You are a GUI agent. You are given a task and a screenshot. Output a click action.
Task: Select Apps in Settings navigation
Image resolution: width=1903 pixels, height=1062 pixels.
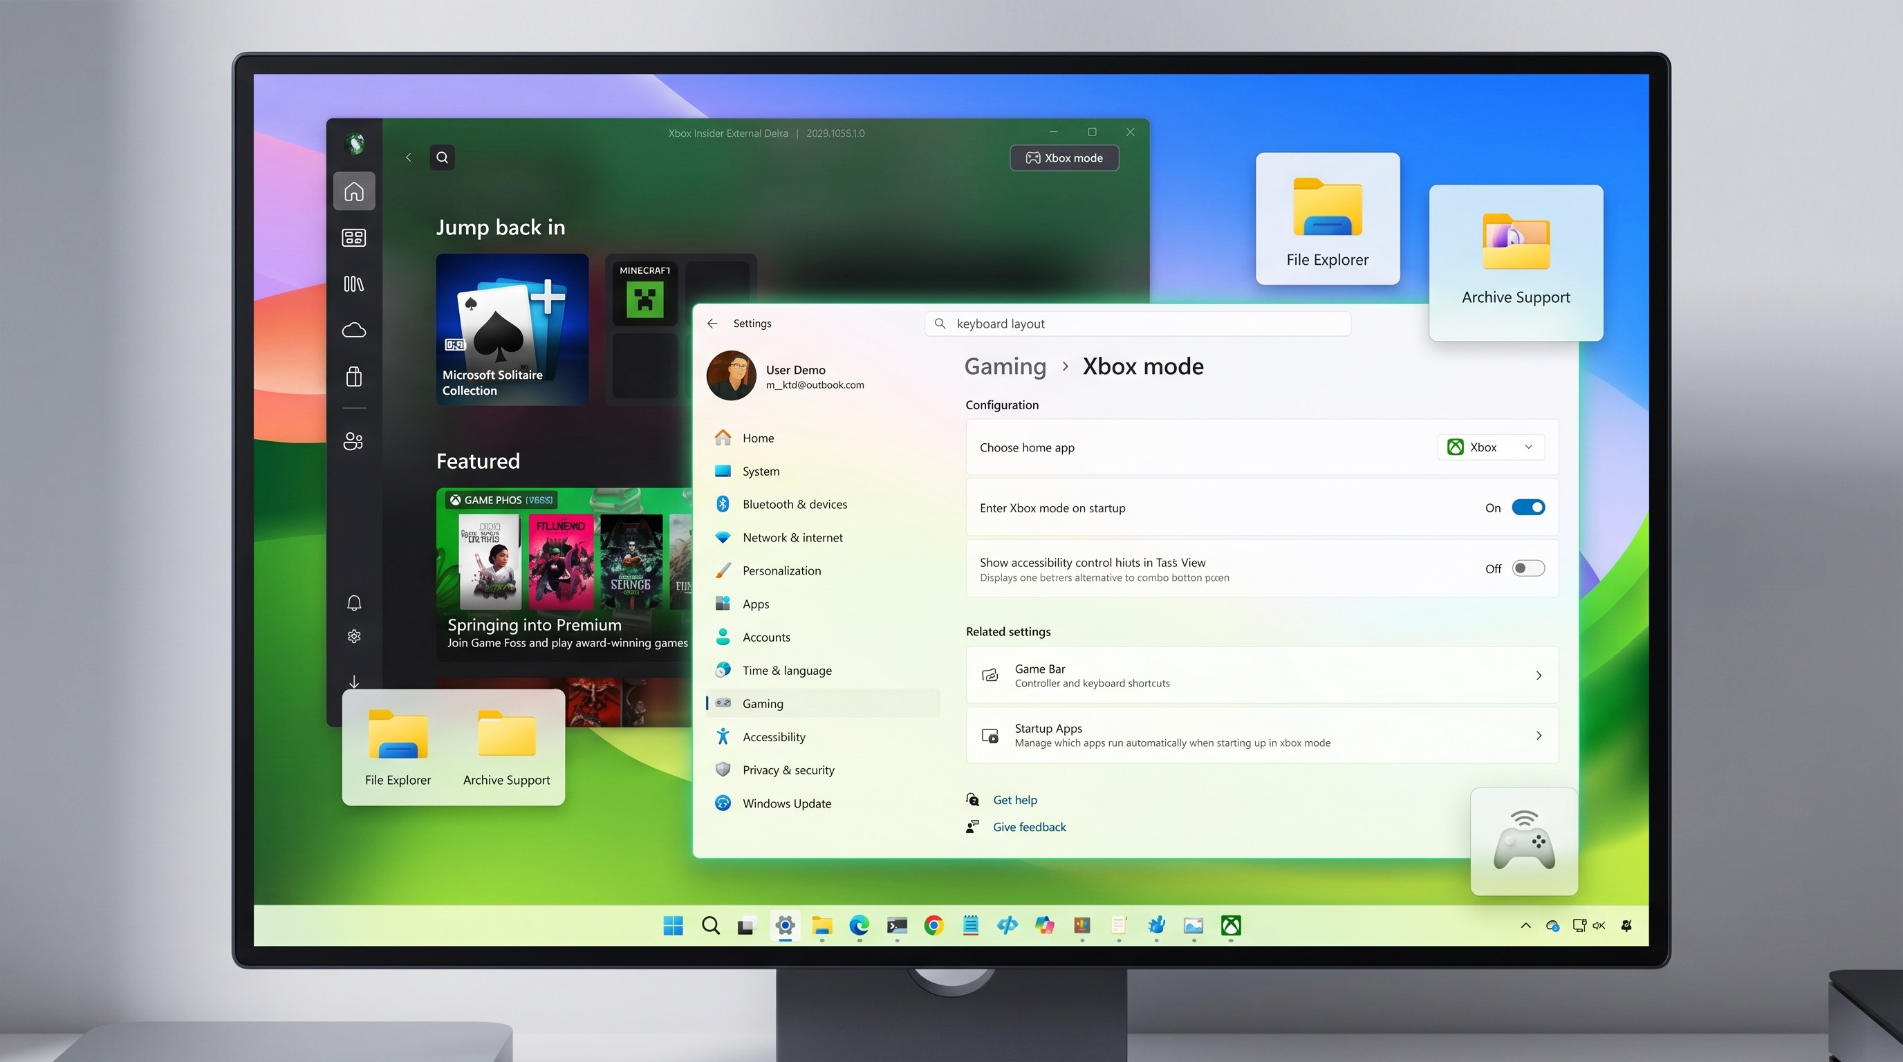pyautogui.click(x=823, y=604)
